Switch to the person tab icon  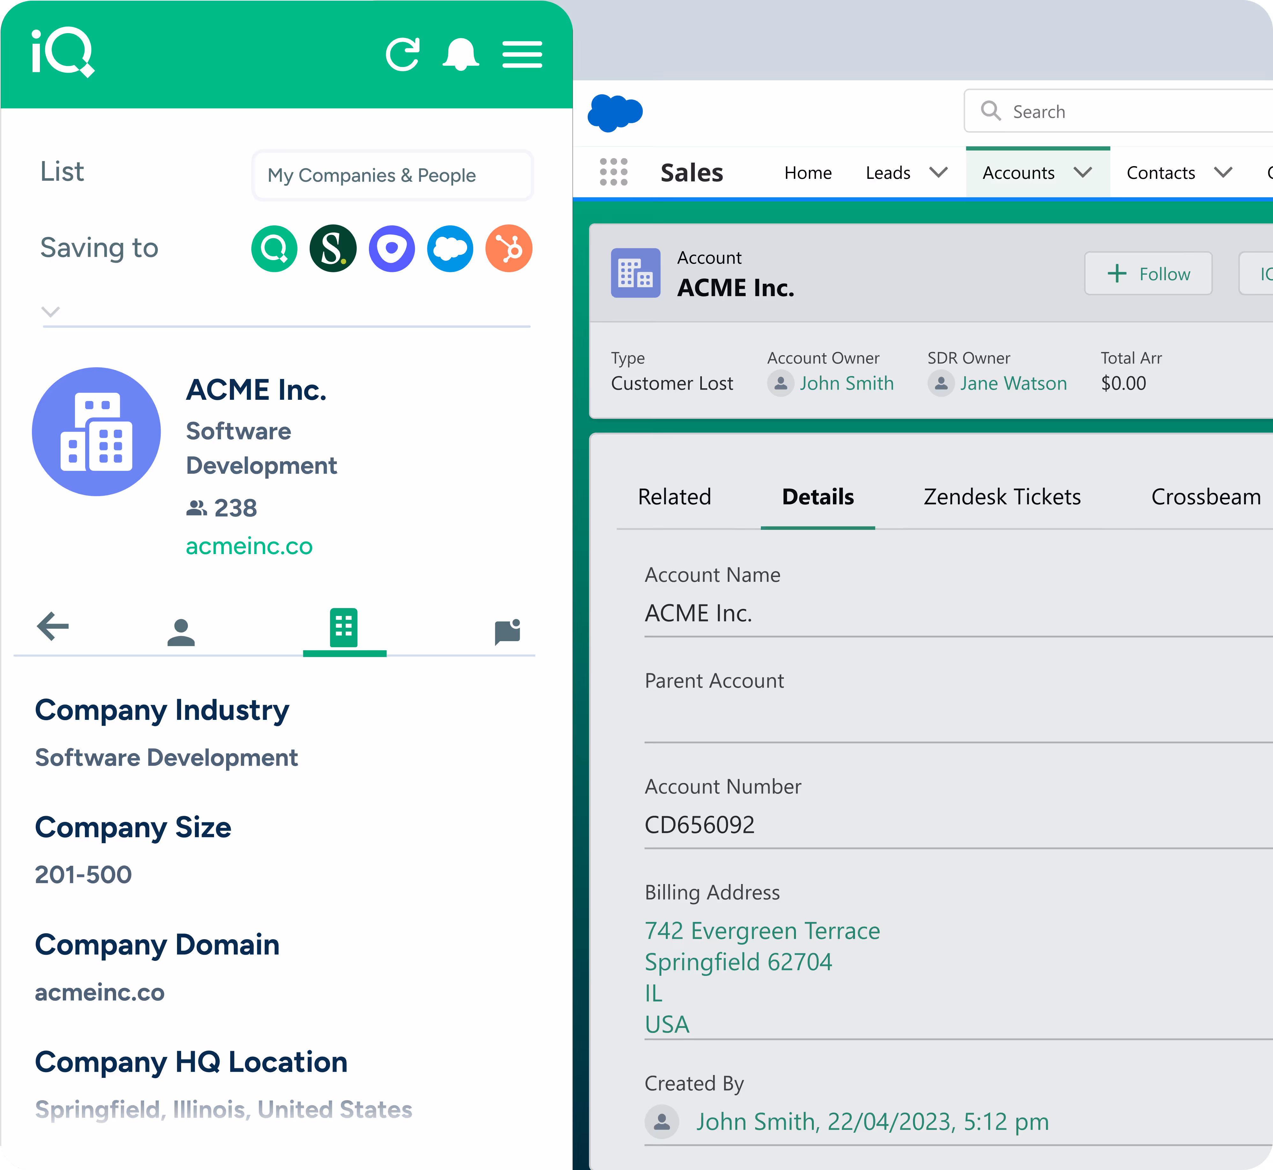point(181,632)
